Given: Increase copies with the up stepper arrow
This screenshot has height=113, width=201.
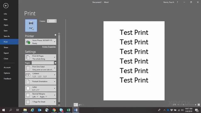Looking at the screenshot, I should coord(55,20).
